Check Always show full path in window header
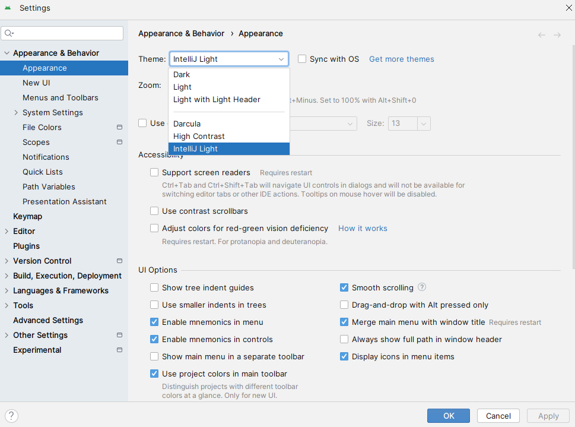 coord(344,339)
